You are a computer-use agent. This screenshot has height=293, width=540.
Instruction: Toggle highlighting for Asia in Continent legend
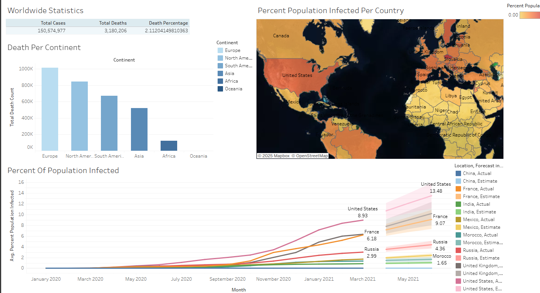[220, 73]
